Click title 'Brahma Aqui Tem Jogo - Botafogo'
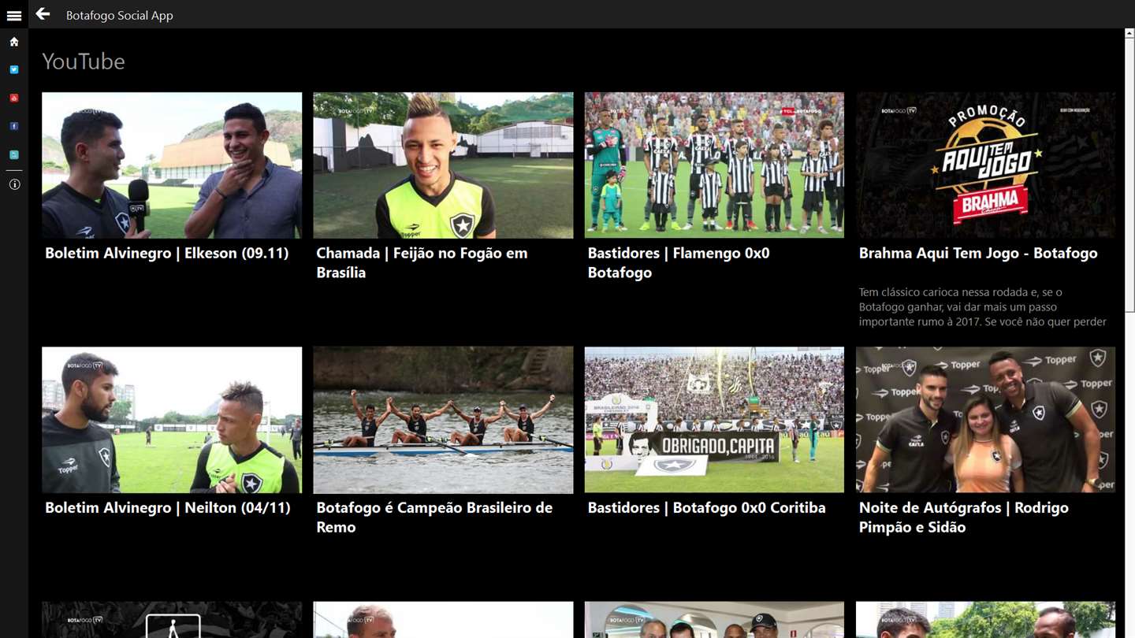The height and width of the screenshot is (638, 1135). coord(978,254)
